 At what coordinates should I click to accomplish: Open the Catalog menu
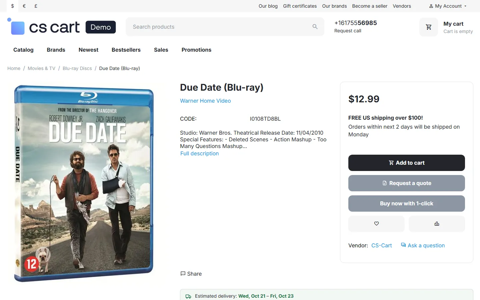coord(23,50)
